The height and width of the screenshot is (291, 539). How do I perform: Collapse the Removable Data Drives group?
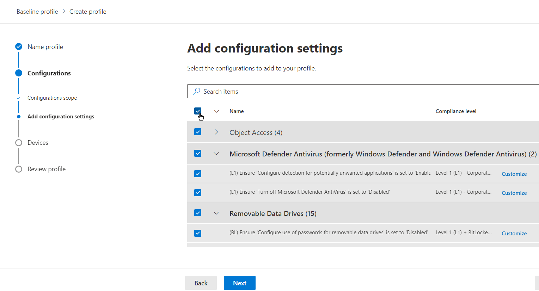coord(216,213)
